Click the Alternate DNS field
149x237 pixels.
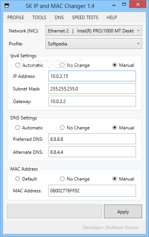tap(92, 152)
